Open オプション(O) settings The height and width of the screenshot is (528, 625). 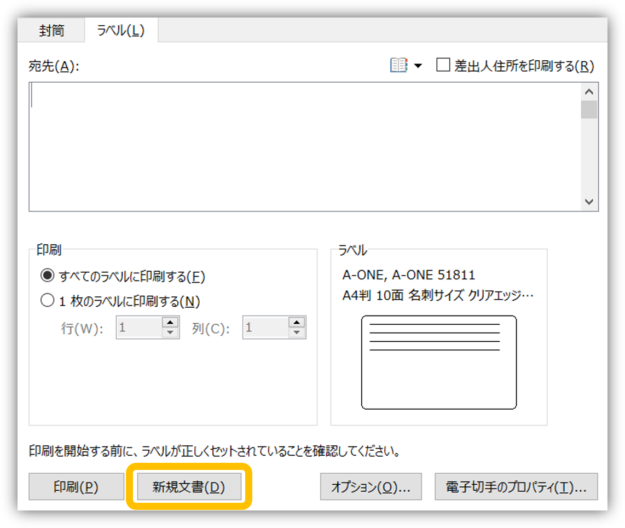pyautogui.click(x=370, y=486)
